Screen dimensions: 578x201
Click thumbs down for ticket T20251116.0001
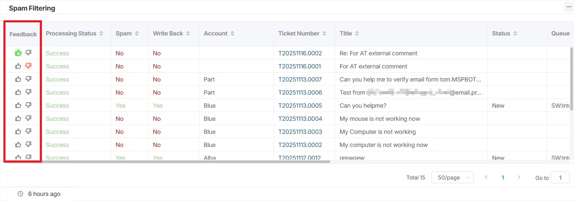point(28,66)
